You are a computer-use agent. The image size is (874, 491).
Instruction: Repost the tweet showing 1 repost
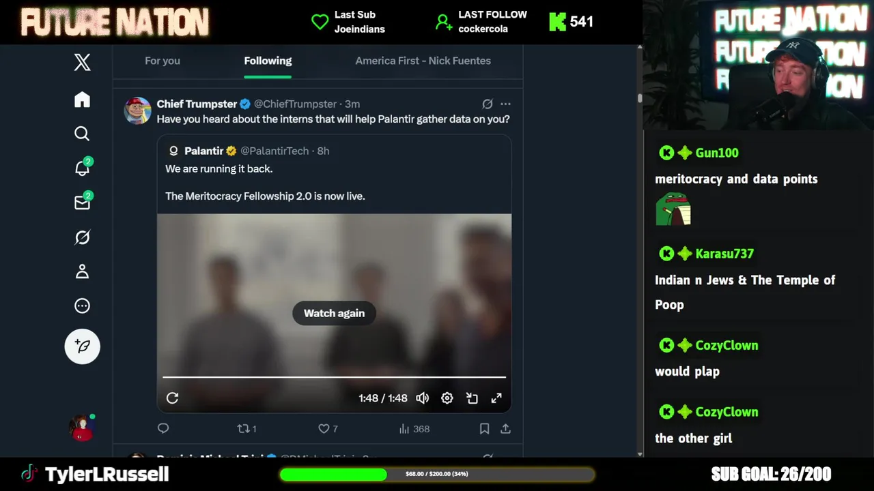click(x=246, y=428)
